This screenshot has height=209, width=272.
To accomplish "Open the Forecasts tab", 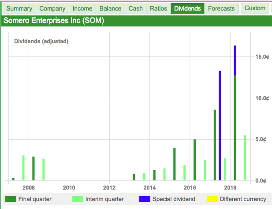I will click(x=221, y=8).
